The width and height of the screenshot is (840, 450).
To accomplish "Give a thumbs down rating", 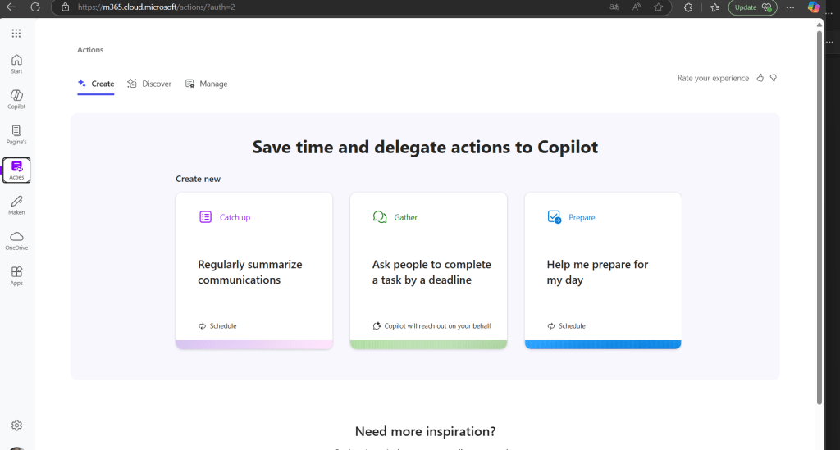I will [773, 78].
